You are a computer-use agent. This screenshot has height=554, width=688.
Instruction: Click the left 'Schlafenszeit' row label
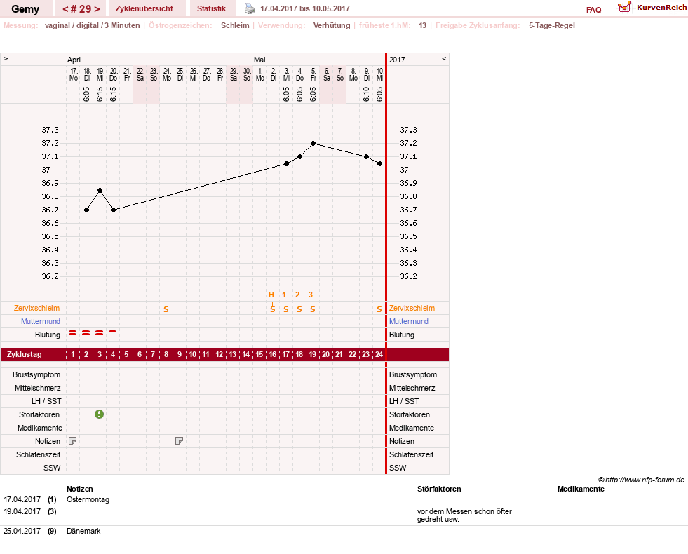pyautogui.click(x=38, y=454)
